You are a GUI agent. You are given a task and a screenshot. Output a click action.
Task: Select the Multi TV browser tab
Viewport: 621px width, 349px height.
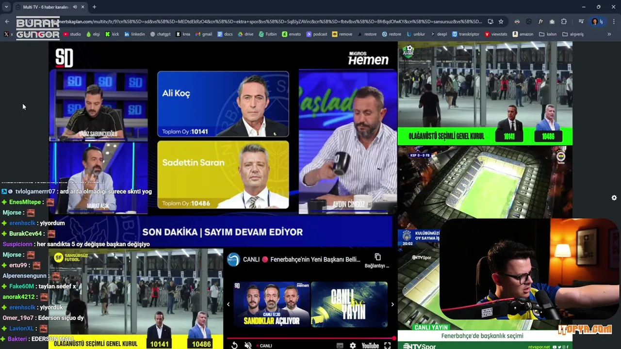[49, 7]
